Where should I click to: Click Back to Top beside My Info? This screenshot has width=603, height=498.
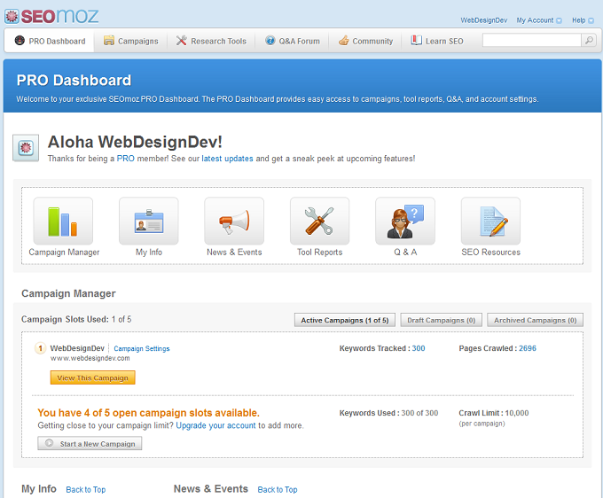point(86,489)
